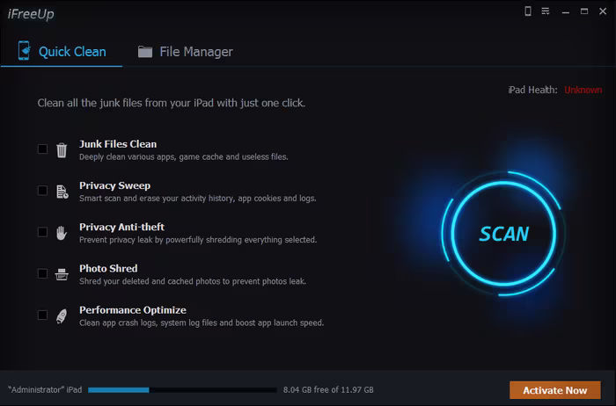Open the options menu icon in title bar
Screen dimensions: 616x406
(x=546, y=11)
